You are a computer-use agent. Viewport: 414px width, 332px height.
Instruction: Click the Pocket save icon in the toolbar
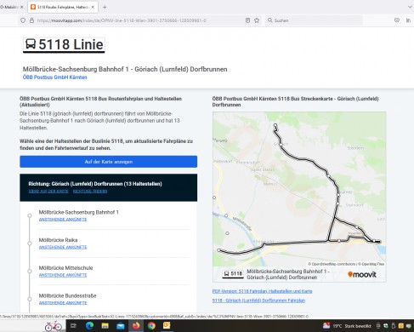tap(397, 20)
